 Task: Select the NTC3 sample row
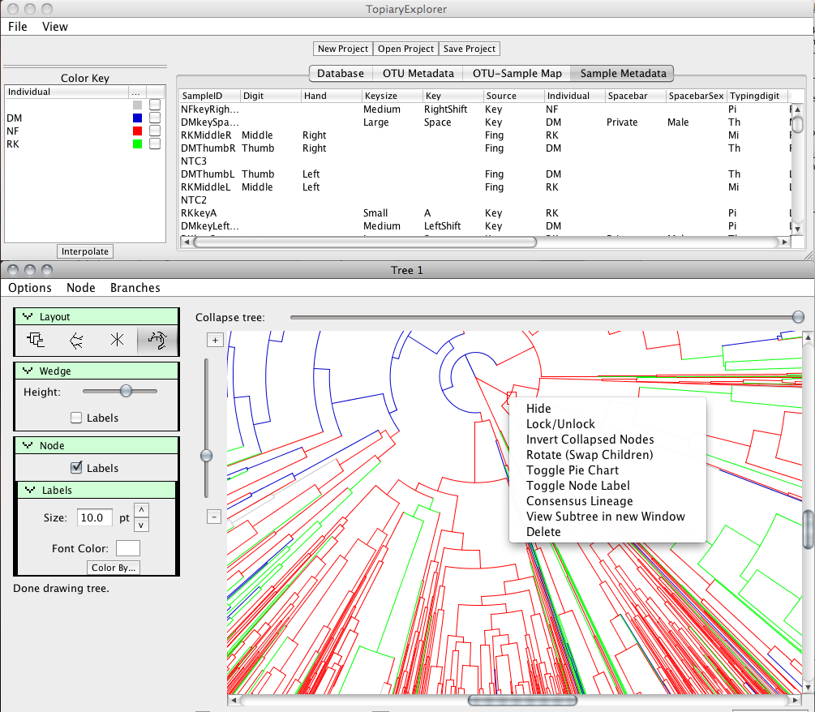coord(484,161)
